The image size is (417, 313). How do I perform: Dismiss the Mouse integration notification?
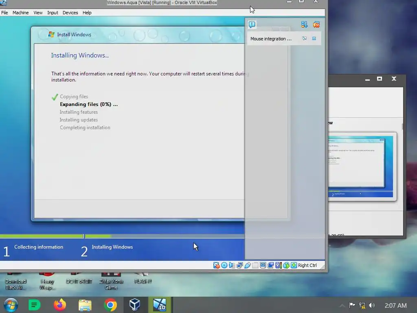click(x=314, y=39)
